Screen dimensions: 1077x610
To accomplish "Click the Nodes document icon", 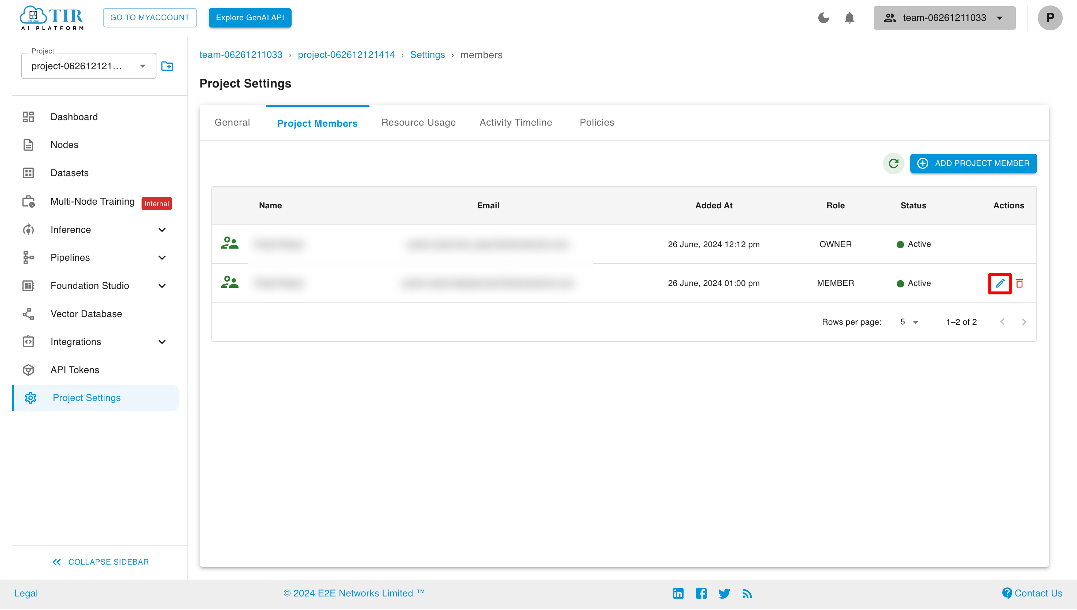I will click(x=28, y=145).
